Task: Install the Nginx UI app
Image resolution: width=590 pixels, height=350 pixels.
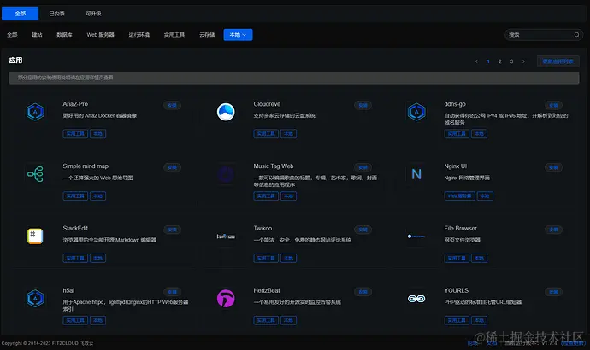Action: [x=553, y=167]
